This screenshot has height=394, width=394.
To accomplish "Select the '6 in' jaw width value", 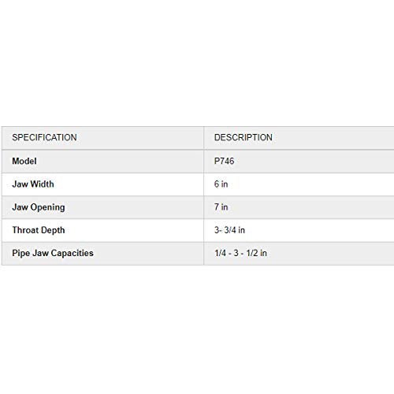I will 221,184.
